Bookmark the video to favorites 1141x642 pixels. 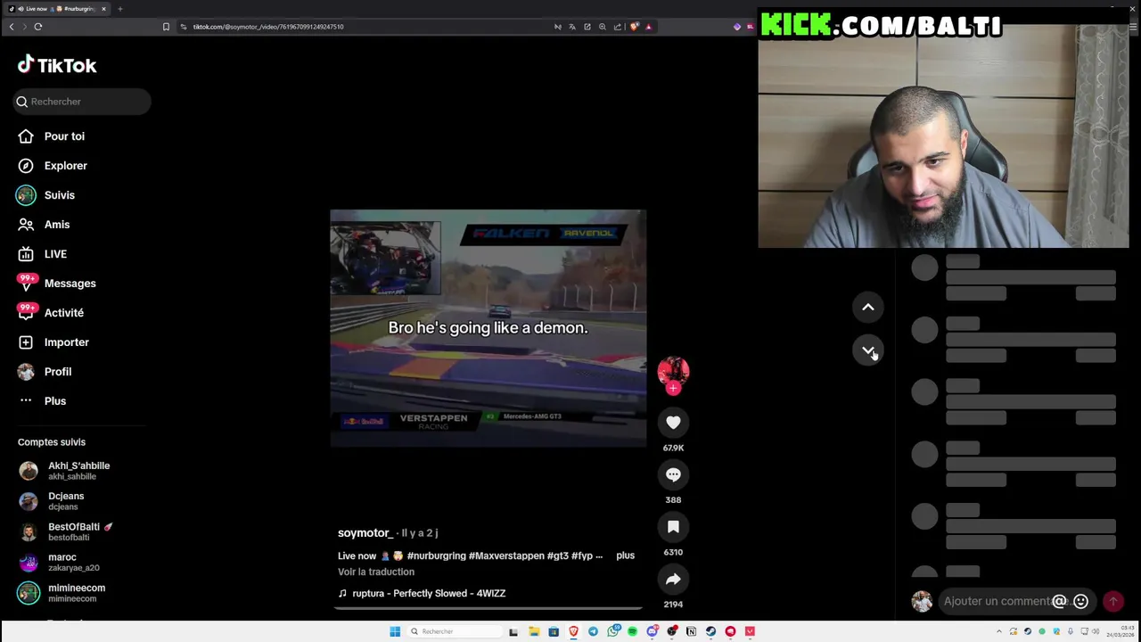[673, 527]
